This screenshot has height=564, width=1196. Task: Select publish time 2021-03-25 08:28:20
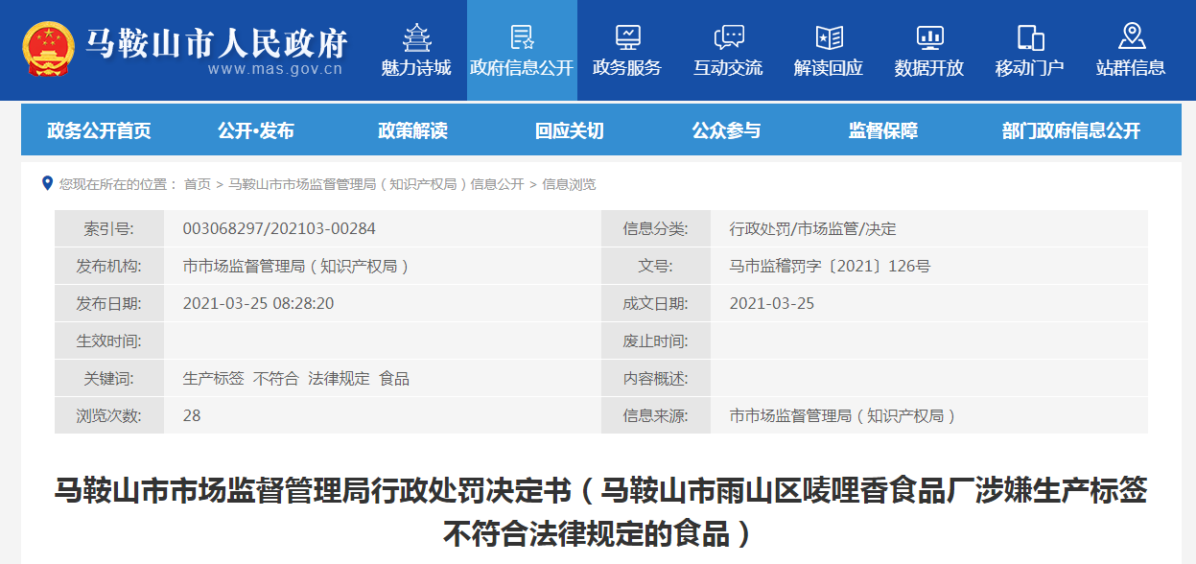[258, 304]
